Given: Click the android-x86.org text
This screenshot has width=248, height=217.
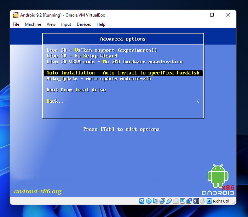Looking at the screenshot, I should coord(38,191).
